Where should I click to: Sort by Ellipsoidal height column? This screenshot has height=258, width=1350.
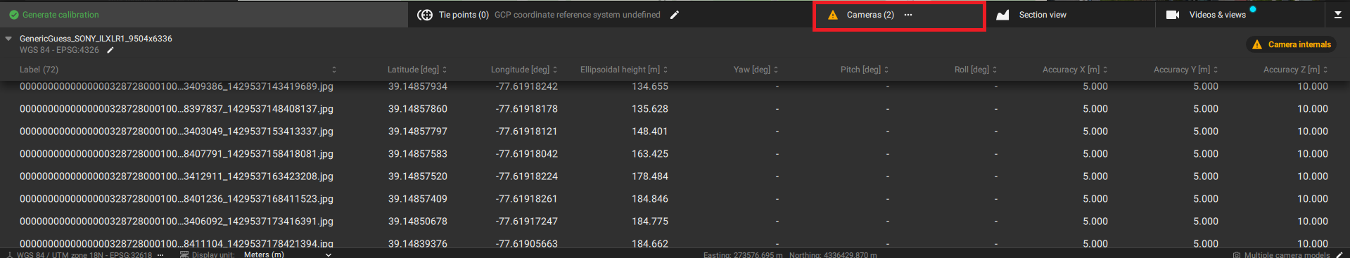click(x=624, y=70)
